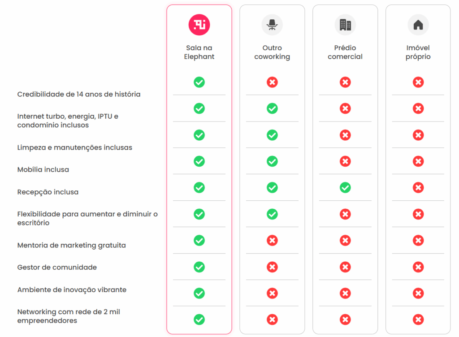
Task: Click the pink Elephant logo icon
Action: (x=199, y=25)
